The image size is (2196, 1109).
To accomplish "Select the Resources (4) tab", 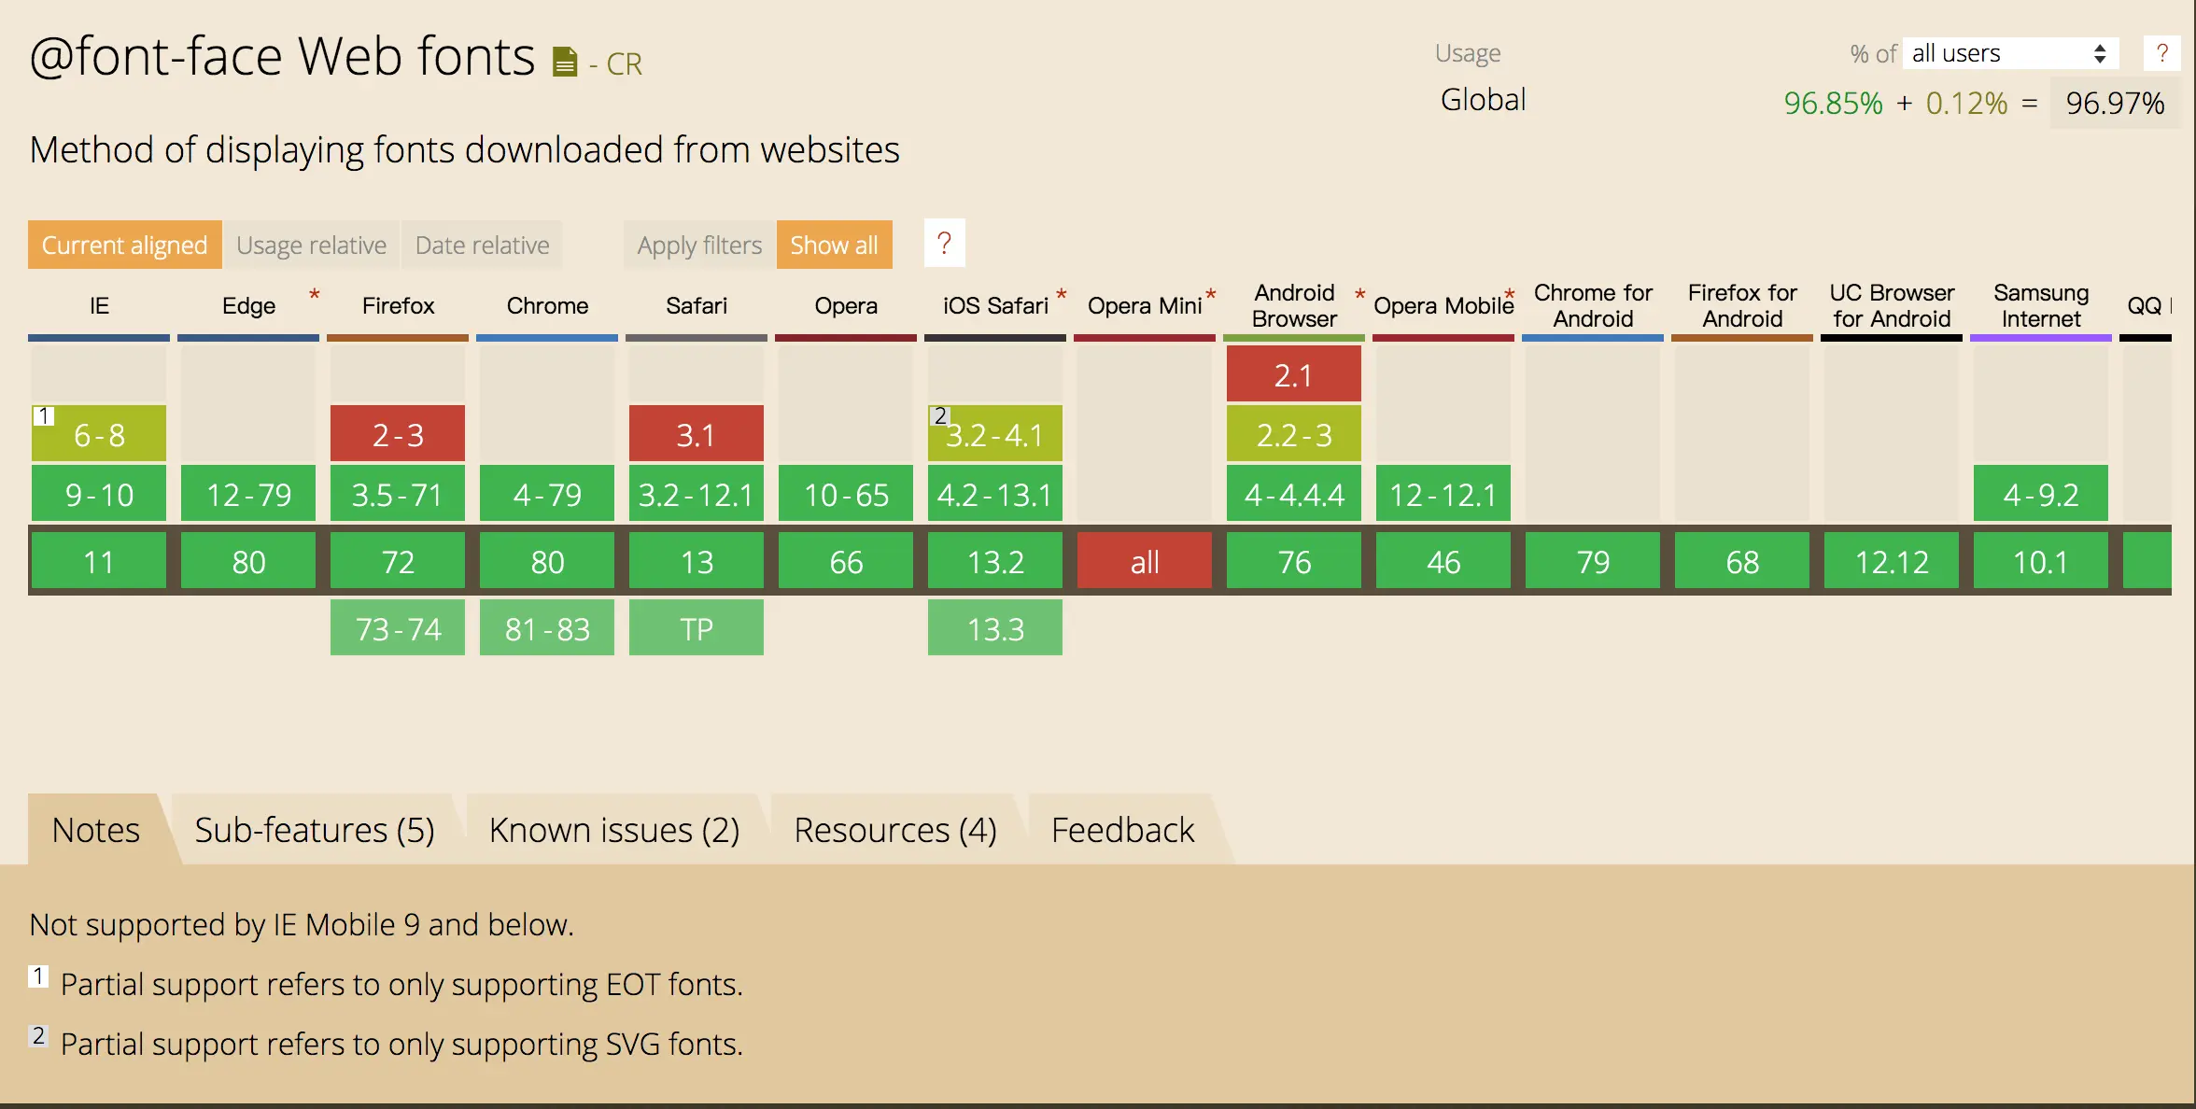I will click(894, 829).
